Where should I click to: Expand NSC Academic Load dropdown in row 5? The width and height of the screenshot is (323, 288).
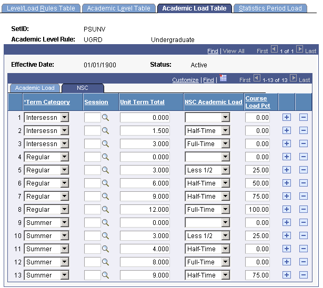coord(226,170)
